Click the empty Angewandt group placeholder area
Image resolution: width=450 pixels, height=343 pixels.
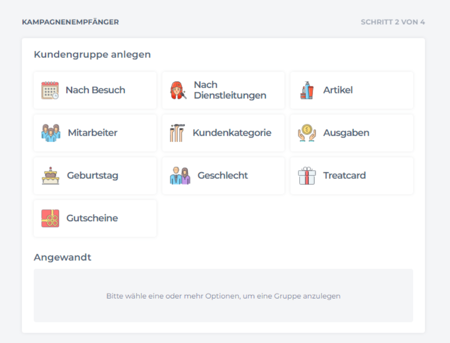tap(223, 296)
